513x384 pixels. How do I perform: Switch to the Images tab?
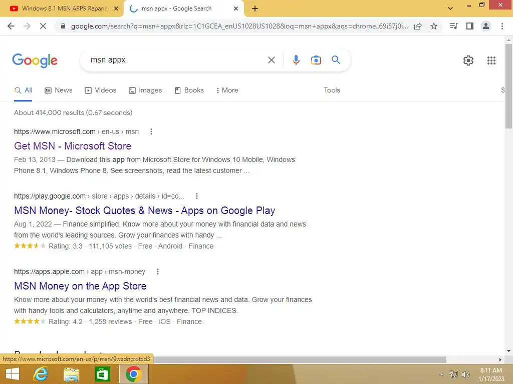pos(145,90)
